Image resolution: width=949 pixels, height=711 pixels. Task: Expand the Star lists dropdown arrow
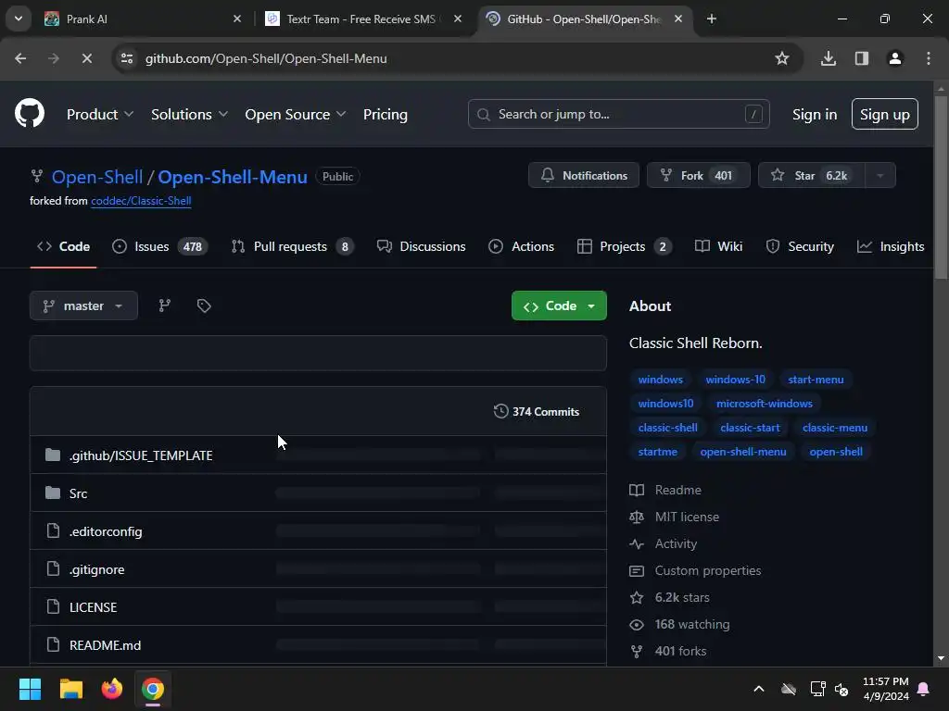pyautogui.click(x=880, y=175)
